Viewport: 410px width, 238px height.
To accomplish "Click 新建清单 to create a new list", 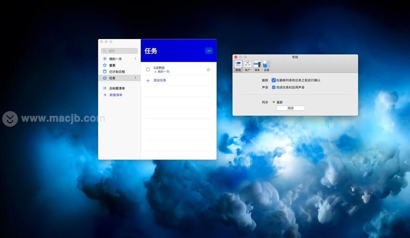I will point(115,95).
